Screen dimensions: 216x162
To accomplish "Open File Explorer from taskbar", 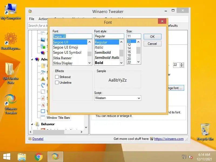I will 22,157.
